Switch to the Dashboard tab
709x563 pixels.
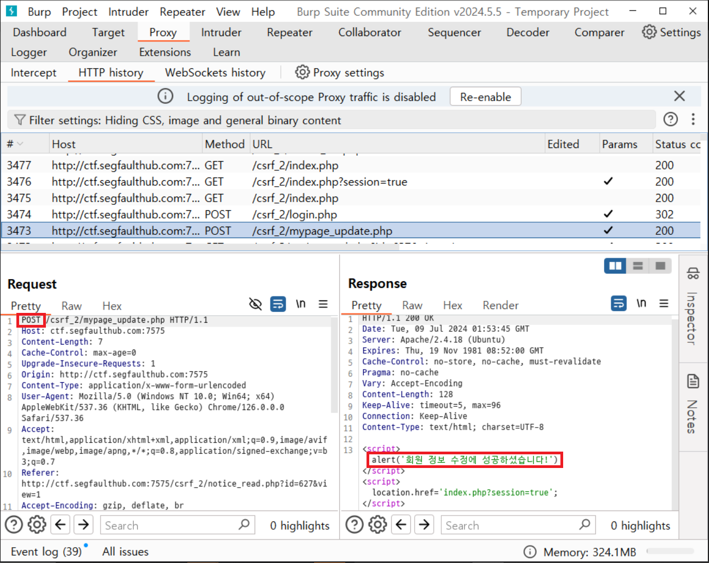[x=40, y=32]
